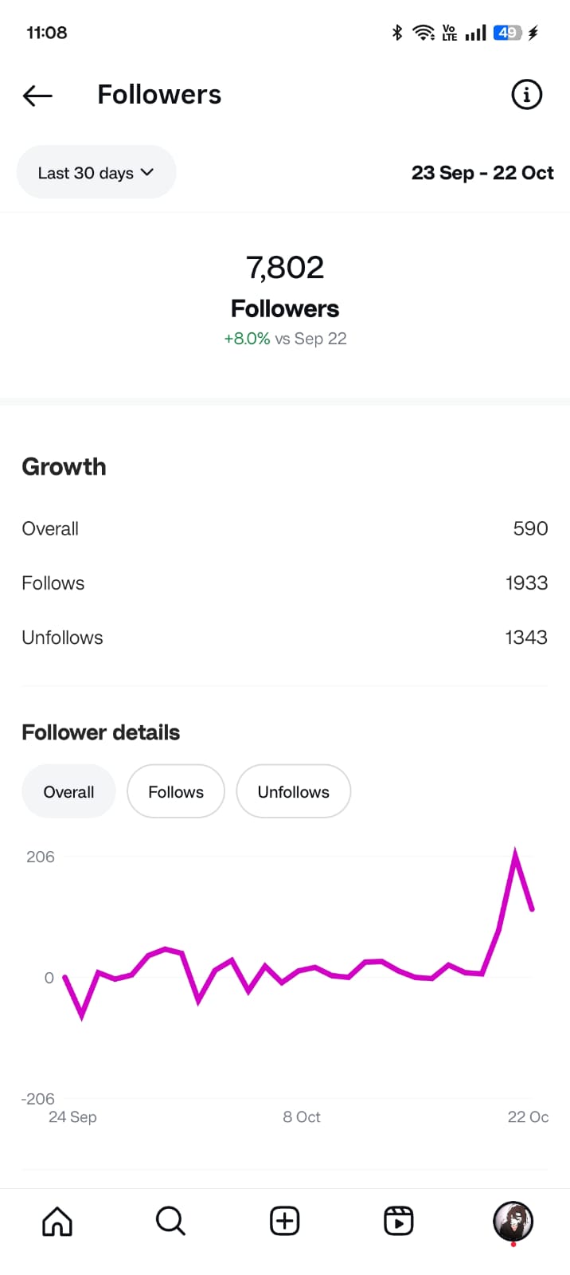Tap the battery indicator icon
The height and width of the screenshot is (1275, 570).
(x=507, y=33)
